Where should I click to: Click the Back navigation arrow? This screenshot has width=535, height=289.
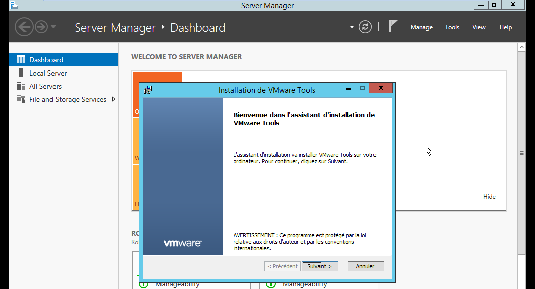point(24,27)
